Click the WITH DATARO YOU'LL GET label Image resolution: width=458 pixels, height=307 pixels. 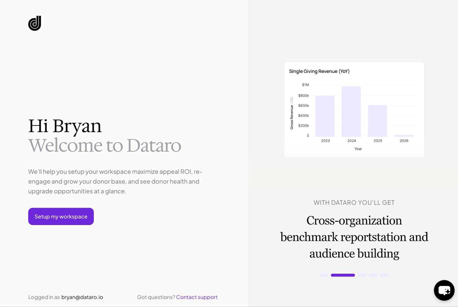point(354,203)
